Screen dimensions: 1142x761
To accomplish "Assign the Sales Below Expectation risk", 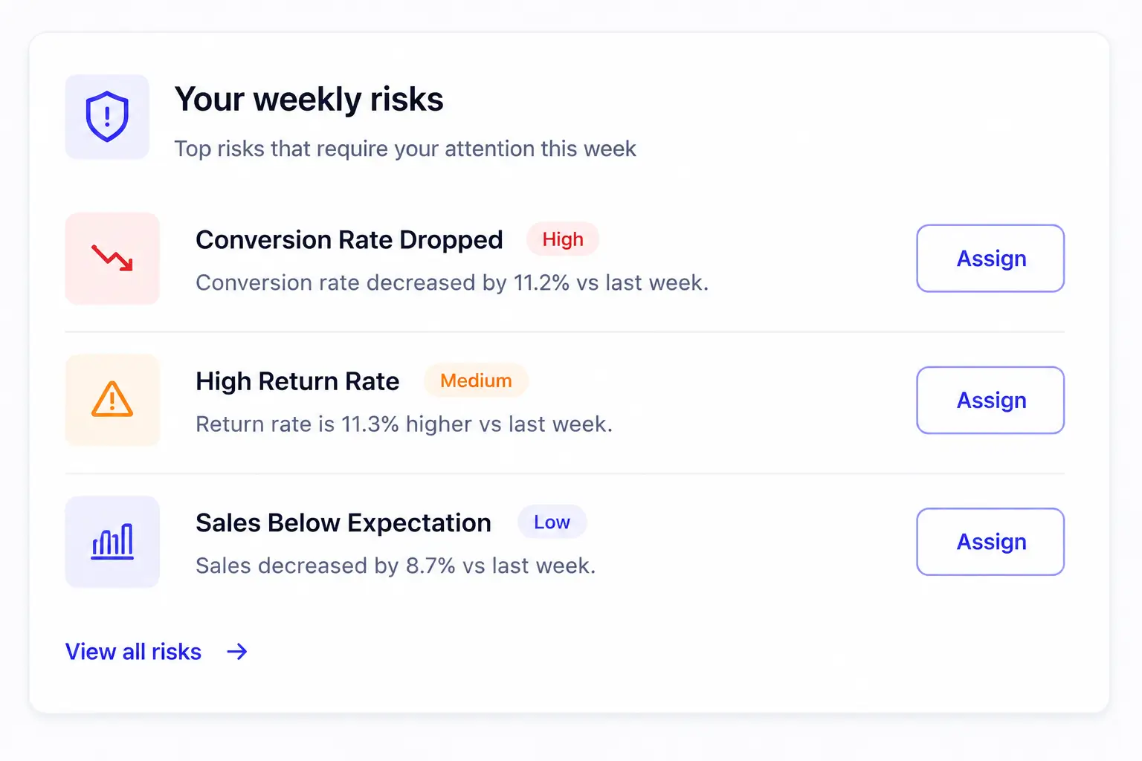I will [990, 542].
